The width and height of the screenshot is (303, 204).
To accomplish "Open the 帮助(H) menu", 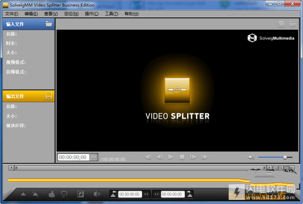I will [x=131, y=14].
